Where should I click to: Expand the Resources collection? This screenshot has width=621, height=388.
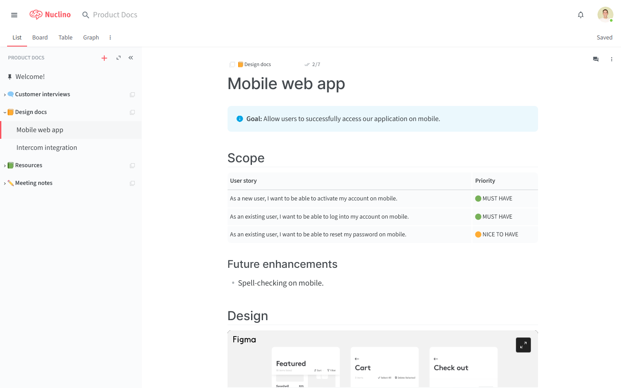click(x=5, y=166)
